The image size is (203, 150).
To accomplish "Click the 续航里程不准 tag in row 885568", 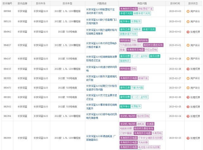I will 145,9.
